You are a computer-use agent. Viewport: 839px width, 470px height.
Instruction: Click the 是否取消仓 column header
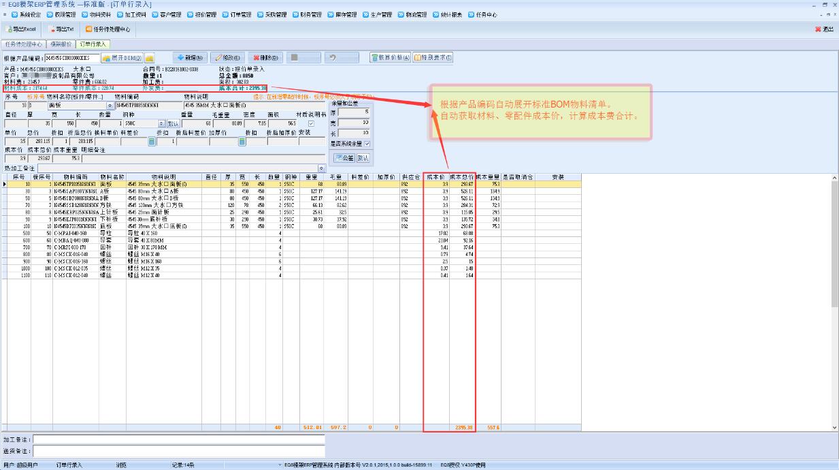click(x=518, y=177)
